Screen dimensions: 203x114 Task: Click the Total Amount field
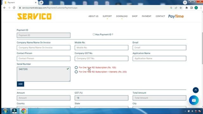pos(159,98)
